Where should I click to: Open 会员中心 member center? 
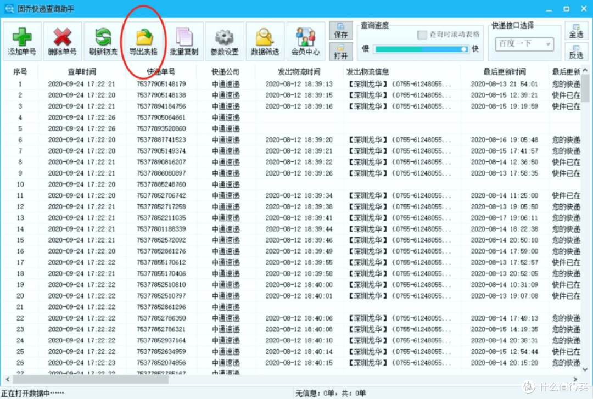coord(305,41)
